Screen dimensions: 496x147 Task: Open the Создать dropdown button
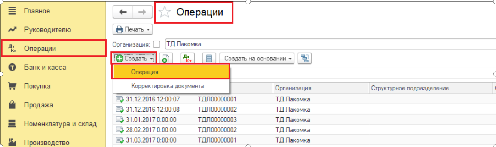tap(134, 59)
